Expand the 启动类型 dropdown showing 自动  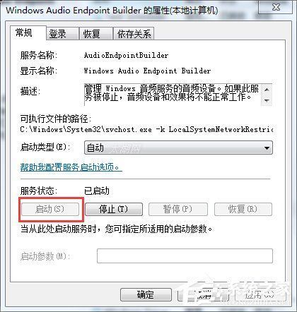178,148
